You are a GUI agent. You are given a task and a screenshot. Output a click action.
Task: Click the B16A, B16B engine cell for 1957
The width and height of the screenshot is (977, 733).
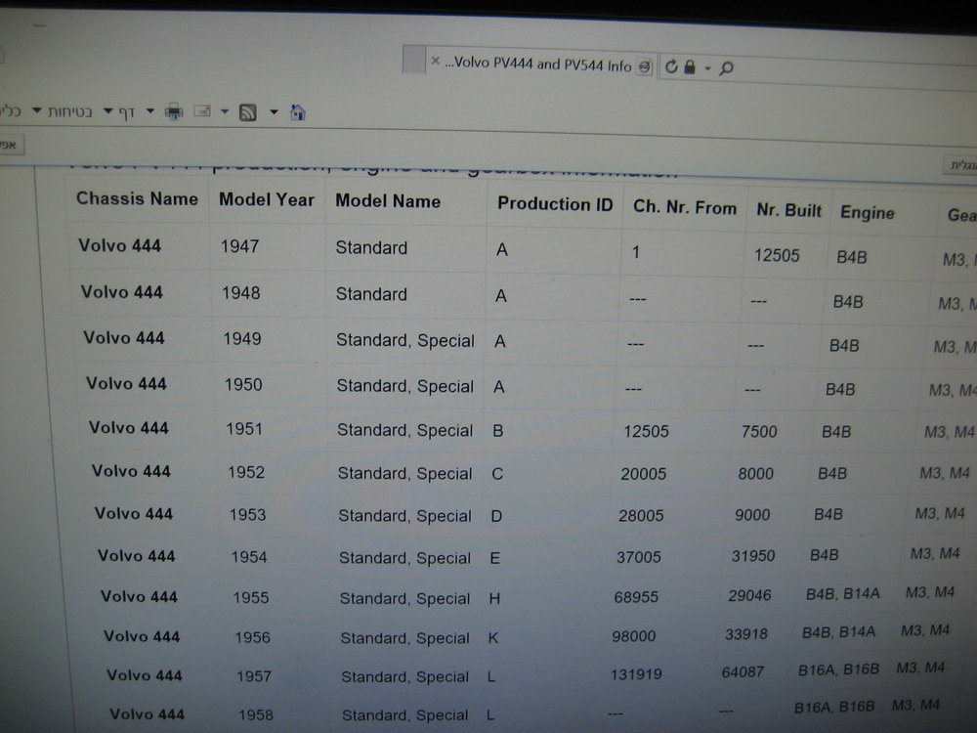tap(838, 669)
